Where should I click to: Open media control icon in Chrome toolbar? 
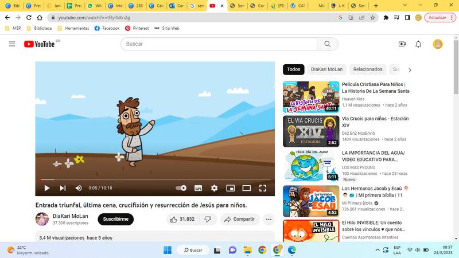tap(396, 18)
